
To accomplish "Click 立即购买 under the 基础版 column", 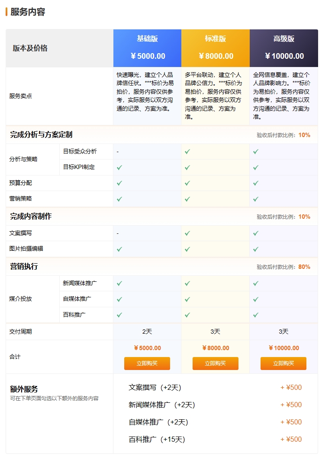I will point(147,364).
